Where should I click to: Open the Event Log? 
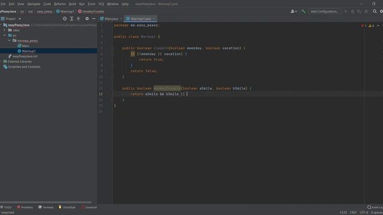(375, 207)
